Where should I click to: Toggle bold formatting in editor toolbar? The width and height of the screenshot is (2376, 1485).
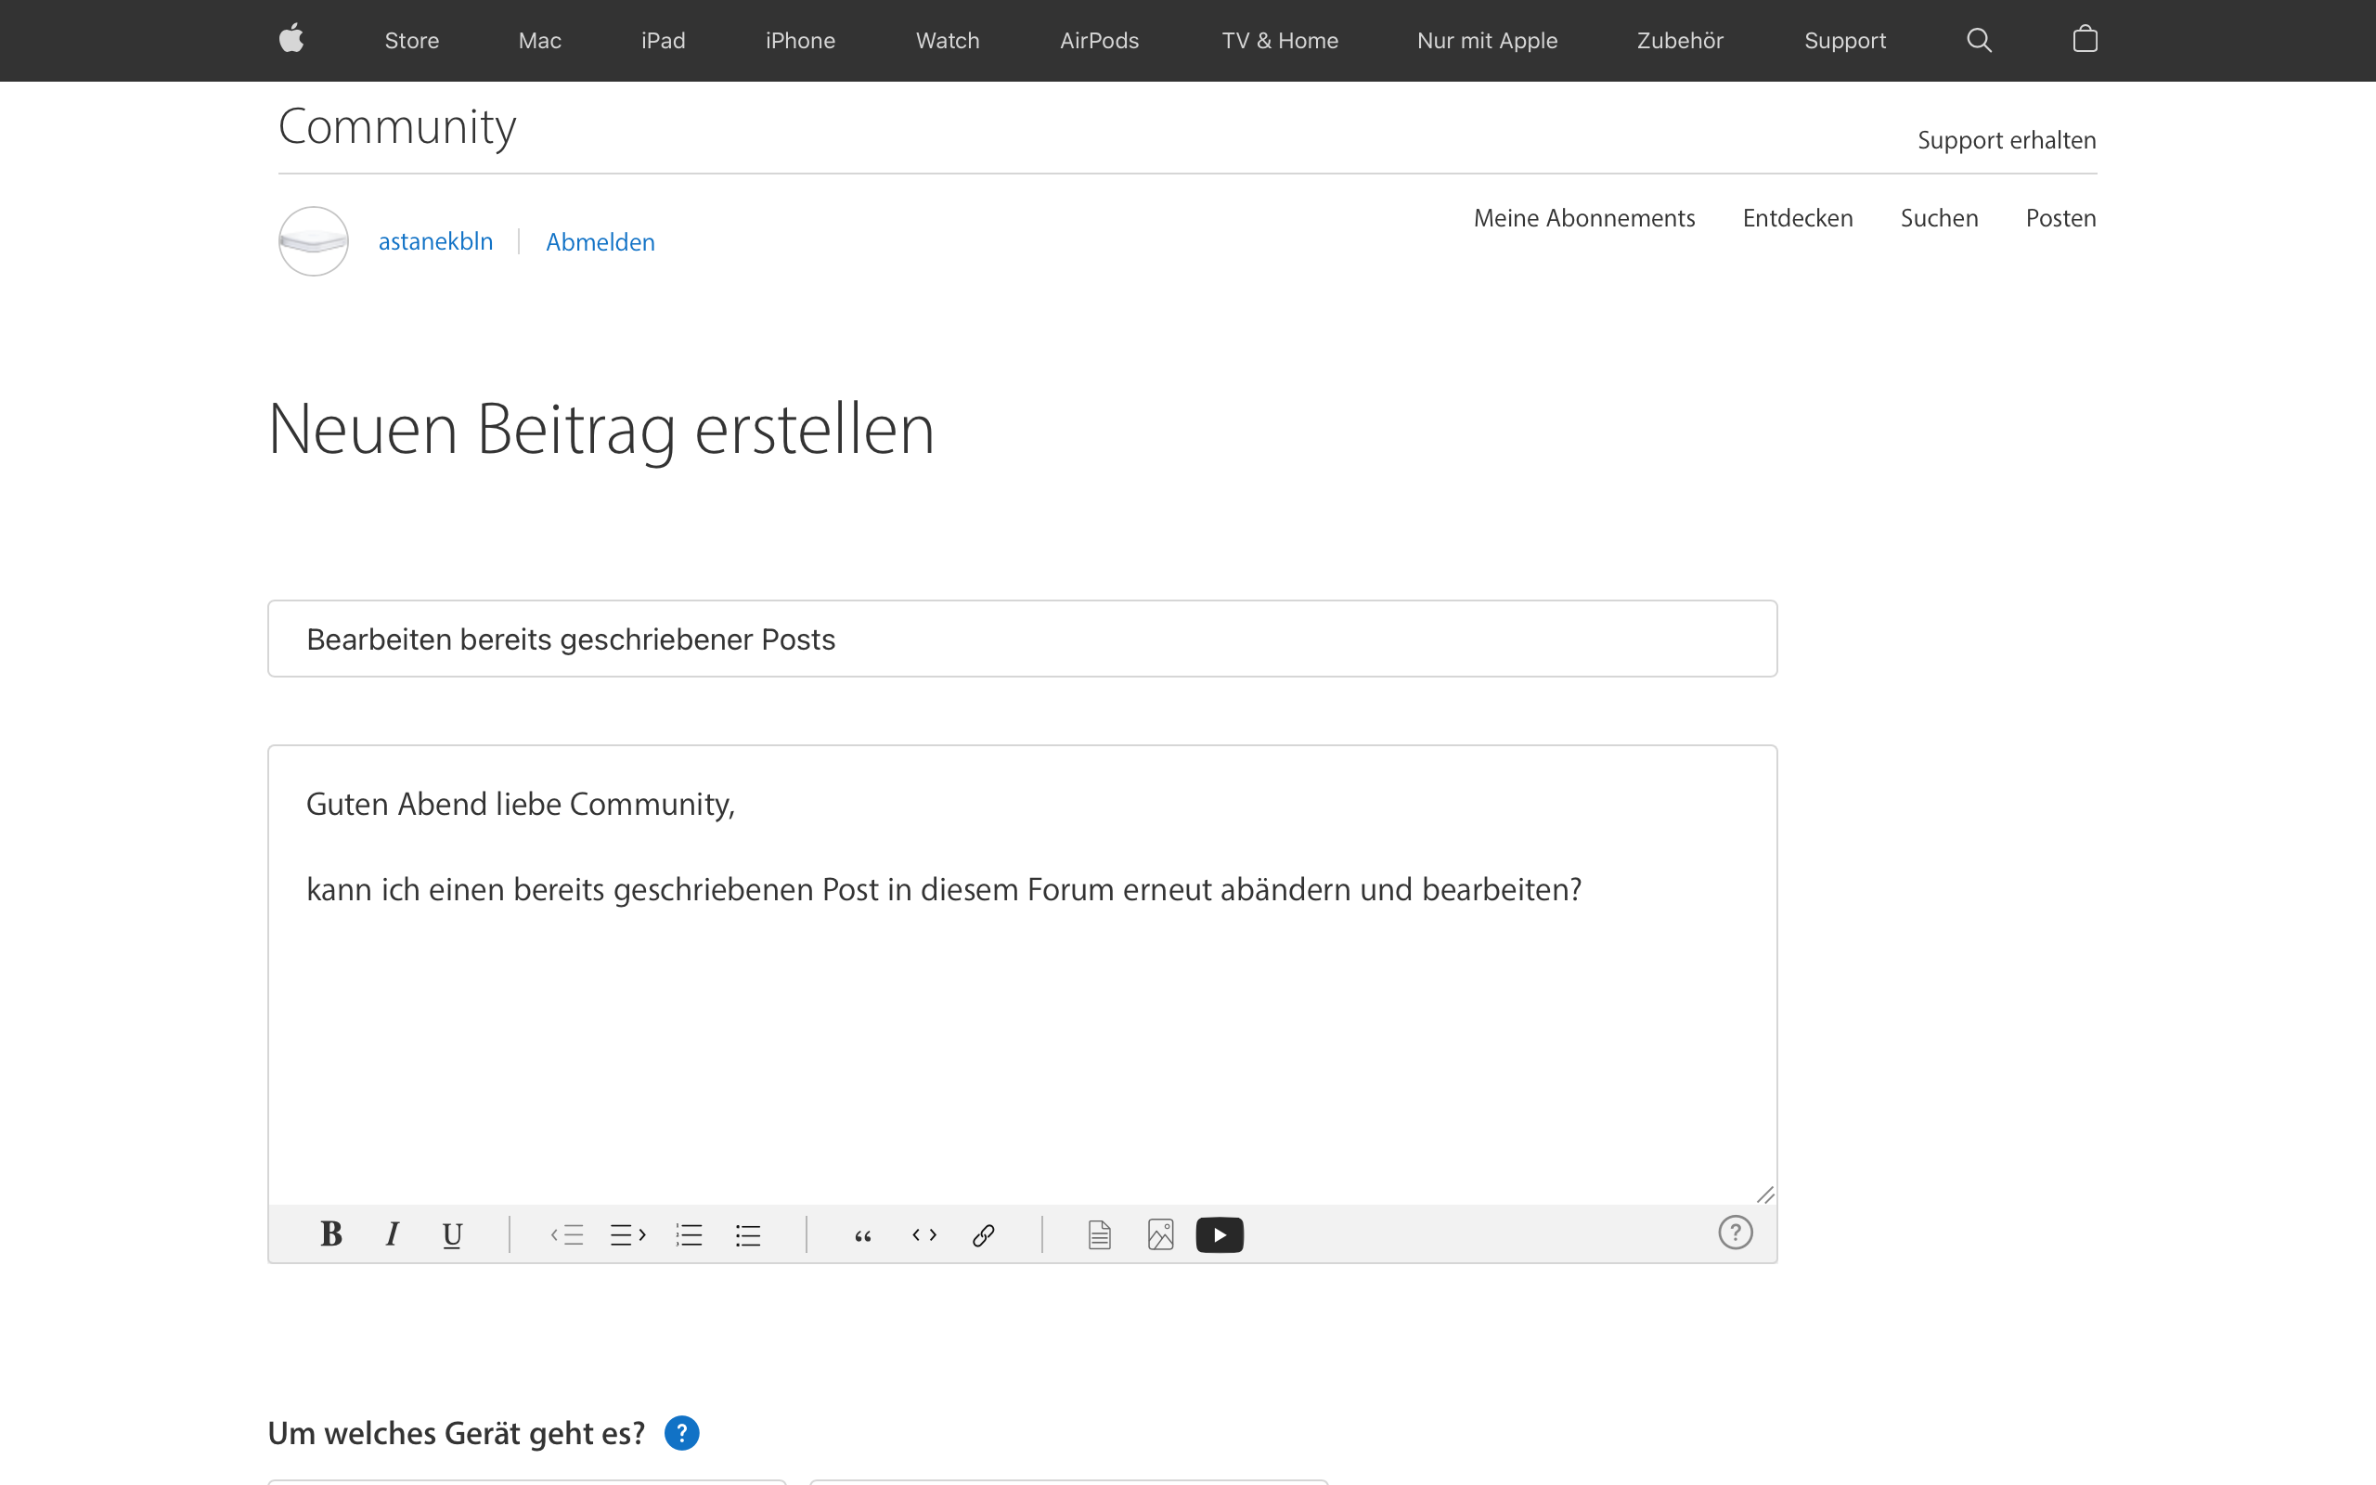[x=330, y=1233]
